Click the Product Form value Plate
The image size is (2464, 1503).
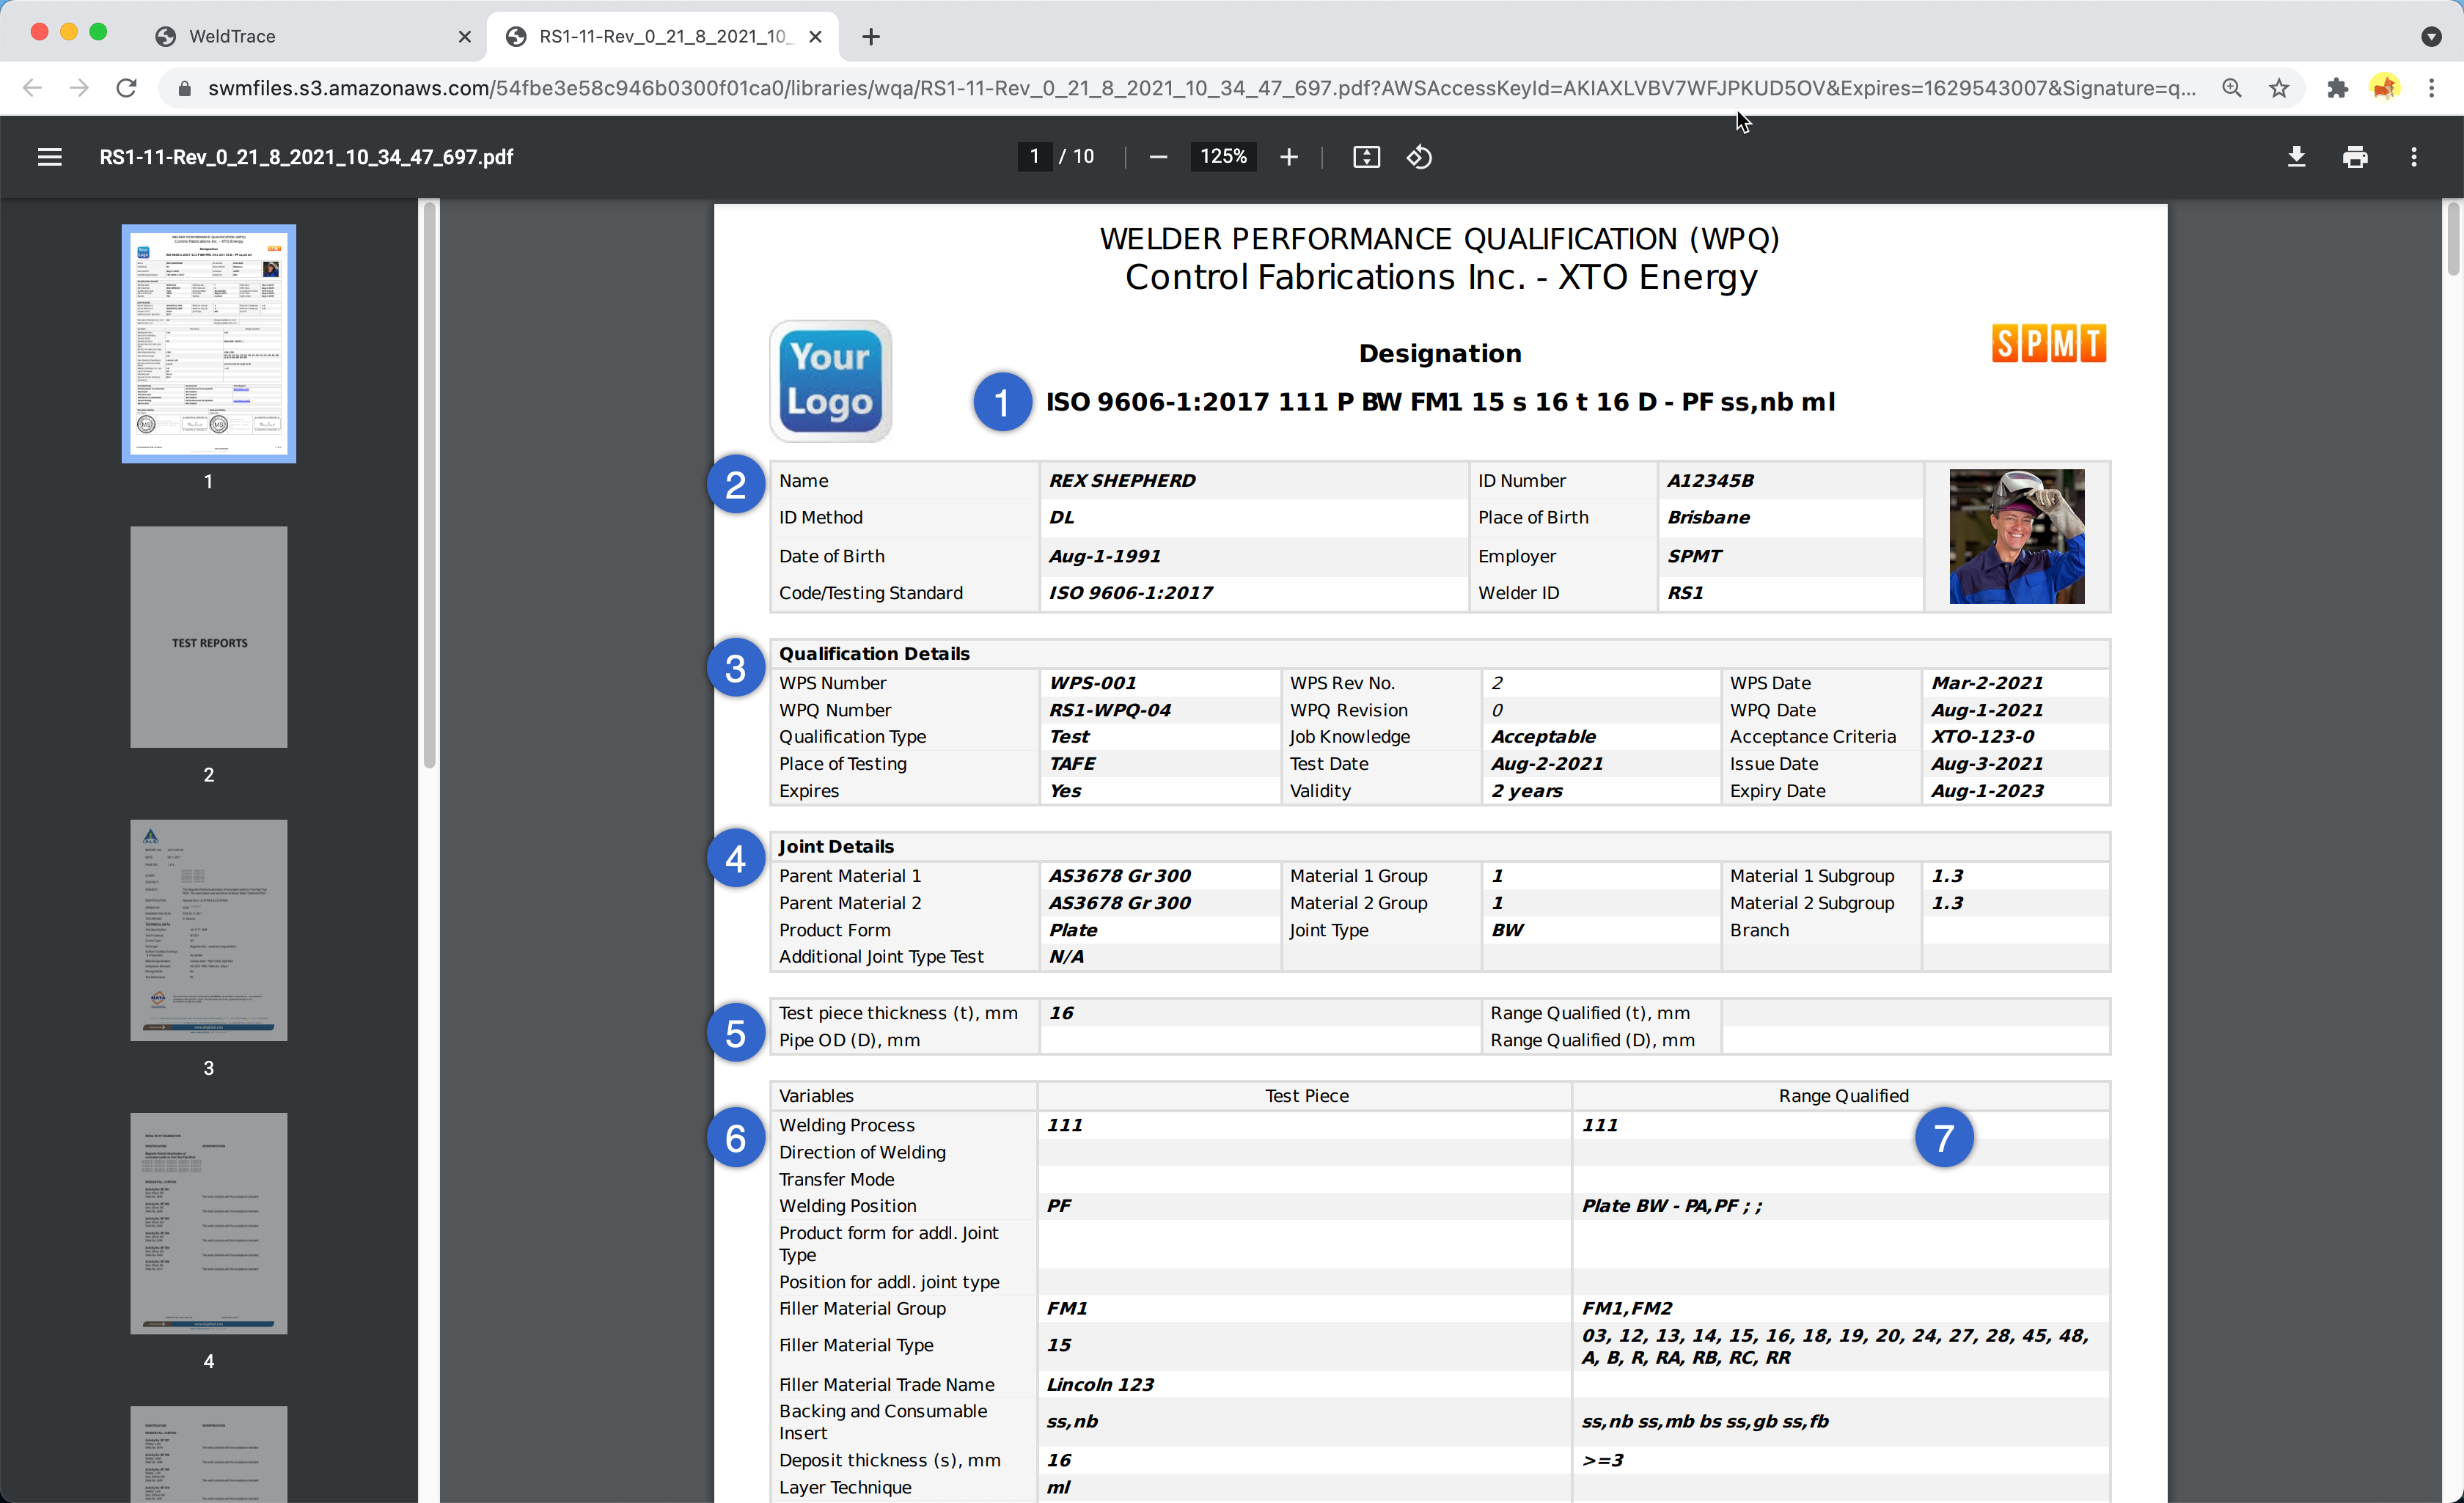(1073, 930)
